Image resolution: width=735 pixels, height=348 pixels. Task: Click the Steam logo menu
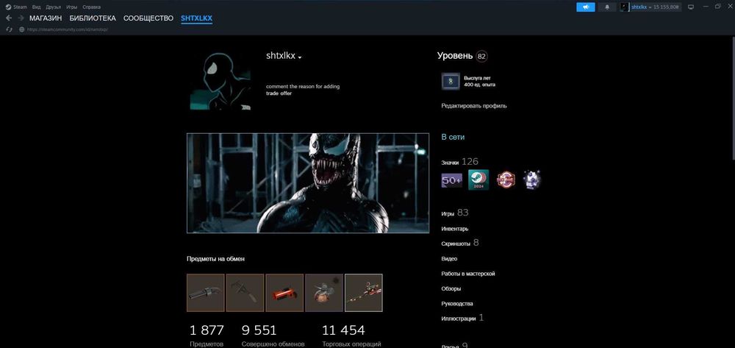[16, 7]
